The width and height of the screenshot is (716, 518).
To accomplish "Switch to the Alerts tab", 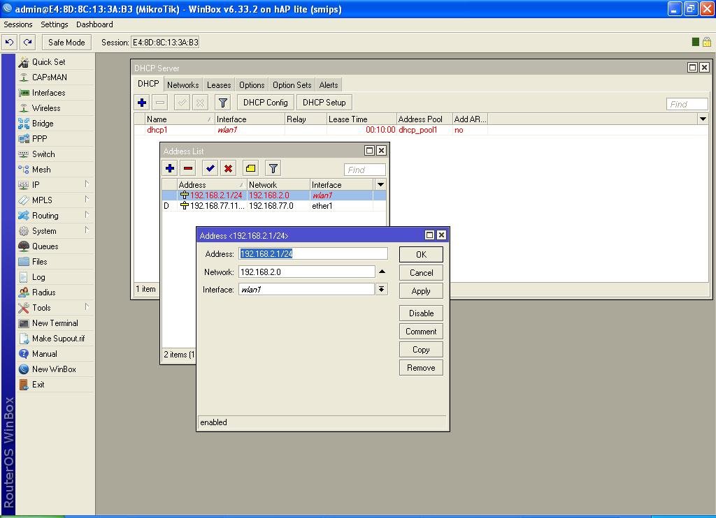I will pos(329,85).
